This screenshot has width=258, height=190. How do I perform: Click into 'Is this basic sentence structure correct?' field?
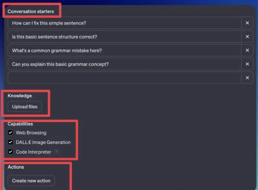click(124, 37)
